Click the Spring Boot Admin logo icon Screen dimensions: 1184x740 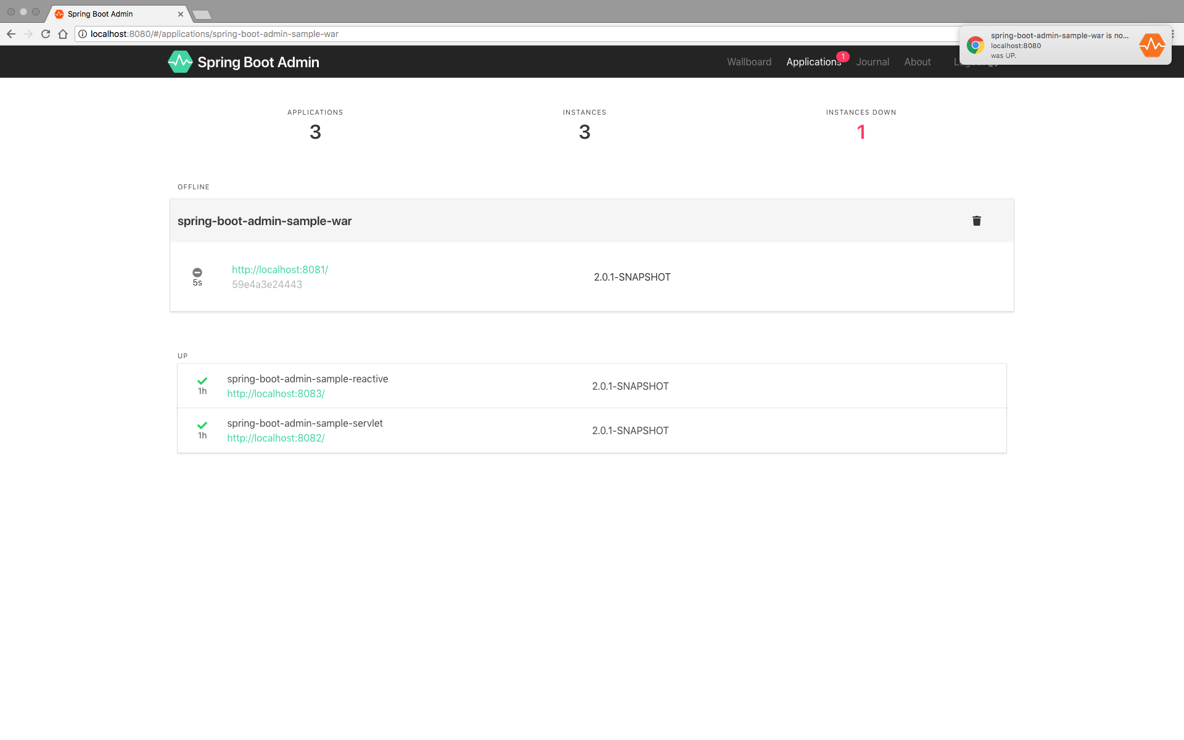coord(180,62)
